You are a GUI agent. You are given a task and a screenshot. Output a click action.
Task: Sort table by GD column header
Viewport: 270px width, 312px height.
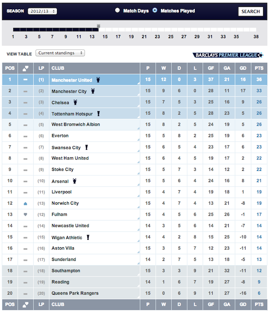[x=243, y=68]
